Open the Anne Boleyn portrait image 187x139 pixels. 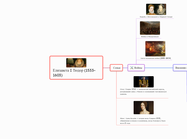(x=144, y=107)
